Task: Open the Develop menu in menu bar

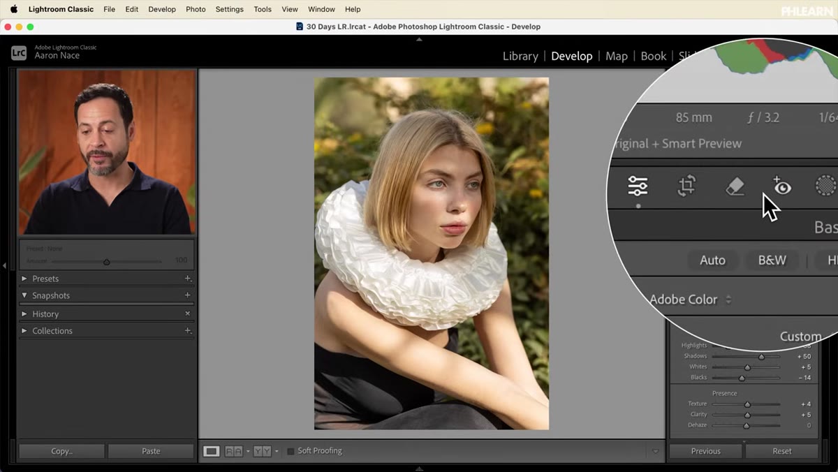Action: (x=162, y=9)
